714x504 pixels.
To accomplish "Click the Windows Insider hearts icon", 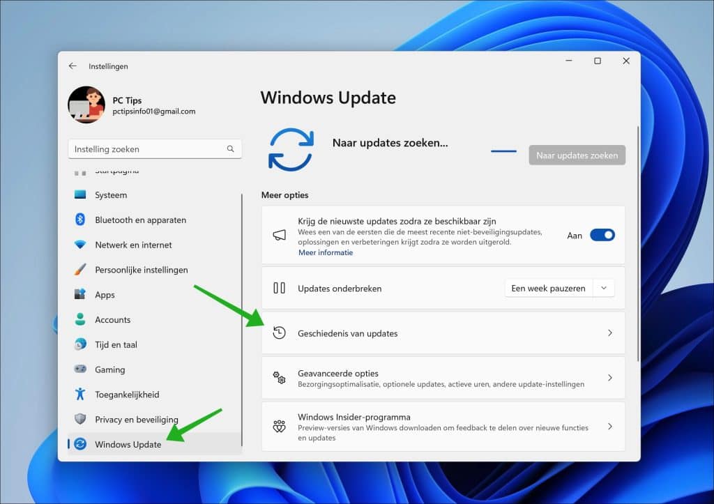I will coord(279,427).
